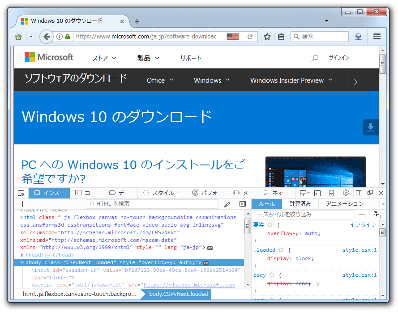Click the filter icon beside display: none
This screenshot has height=312, width=398.
(x=318, y=283)
